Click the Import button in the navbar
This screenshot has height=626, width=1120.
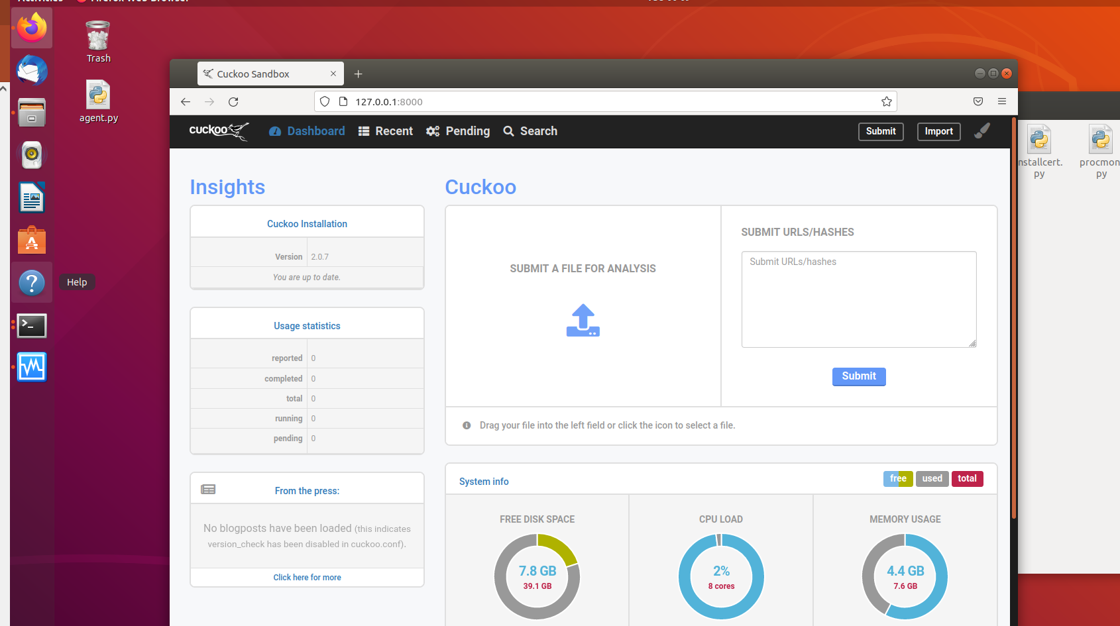coord(938,131)
